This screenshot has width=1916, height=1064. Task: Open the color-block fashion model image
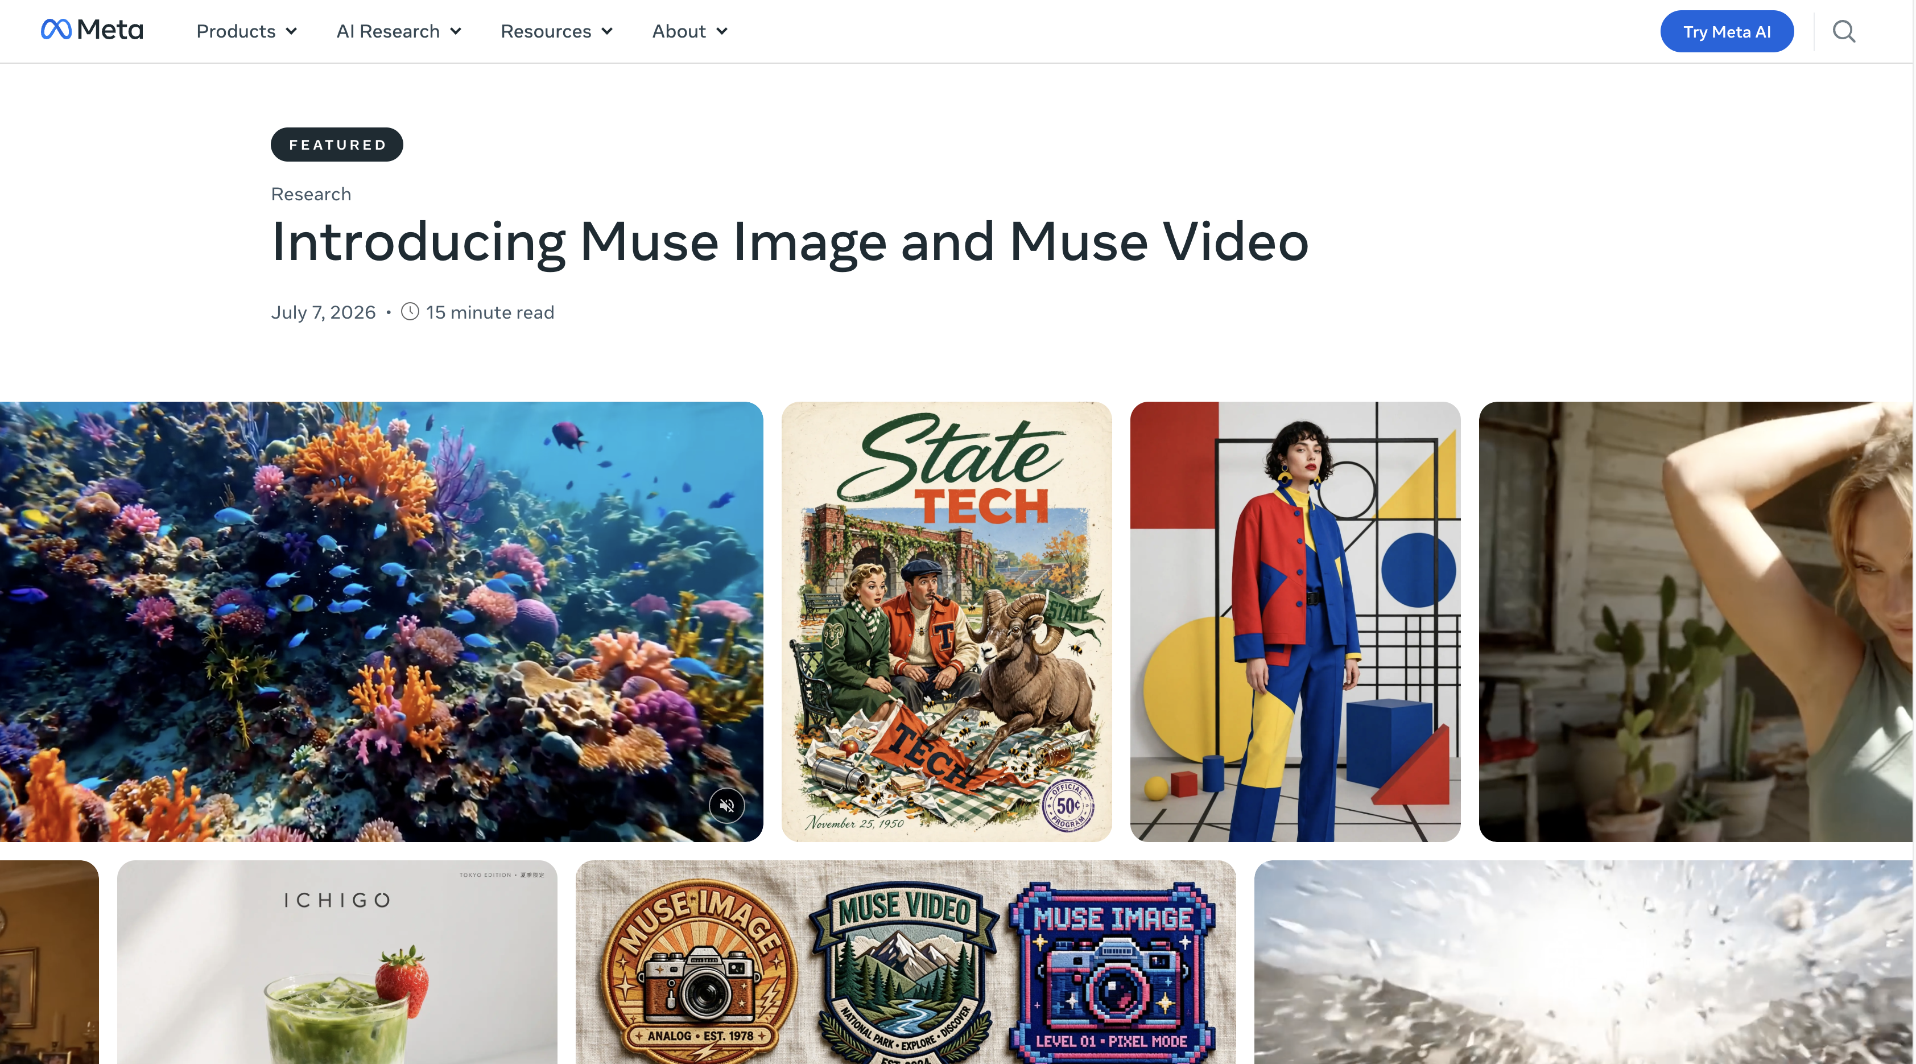click(x=1296, y=622)
